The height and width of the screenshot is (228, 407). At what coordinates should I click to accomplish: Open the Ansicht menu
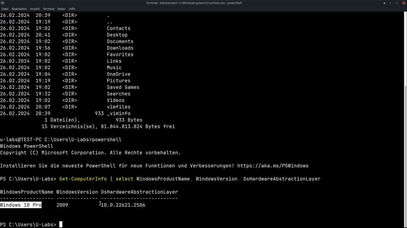[x=35, y=9]
